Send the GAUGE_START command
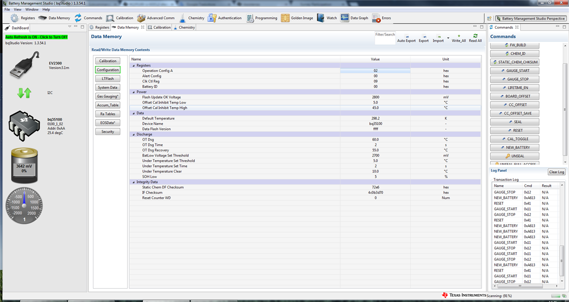This screenshot has height=302, width=569. pos(515,71)
